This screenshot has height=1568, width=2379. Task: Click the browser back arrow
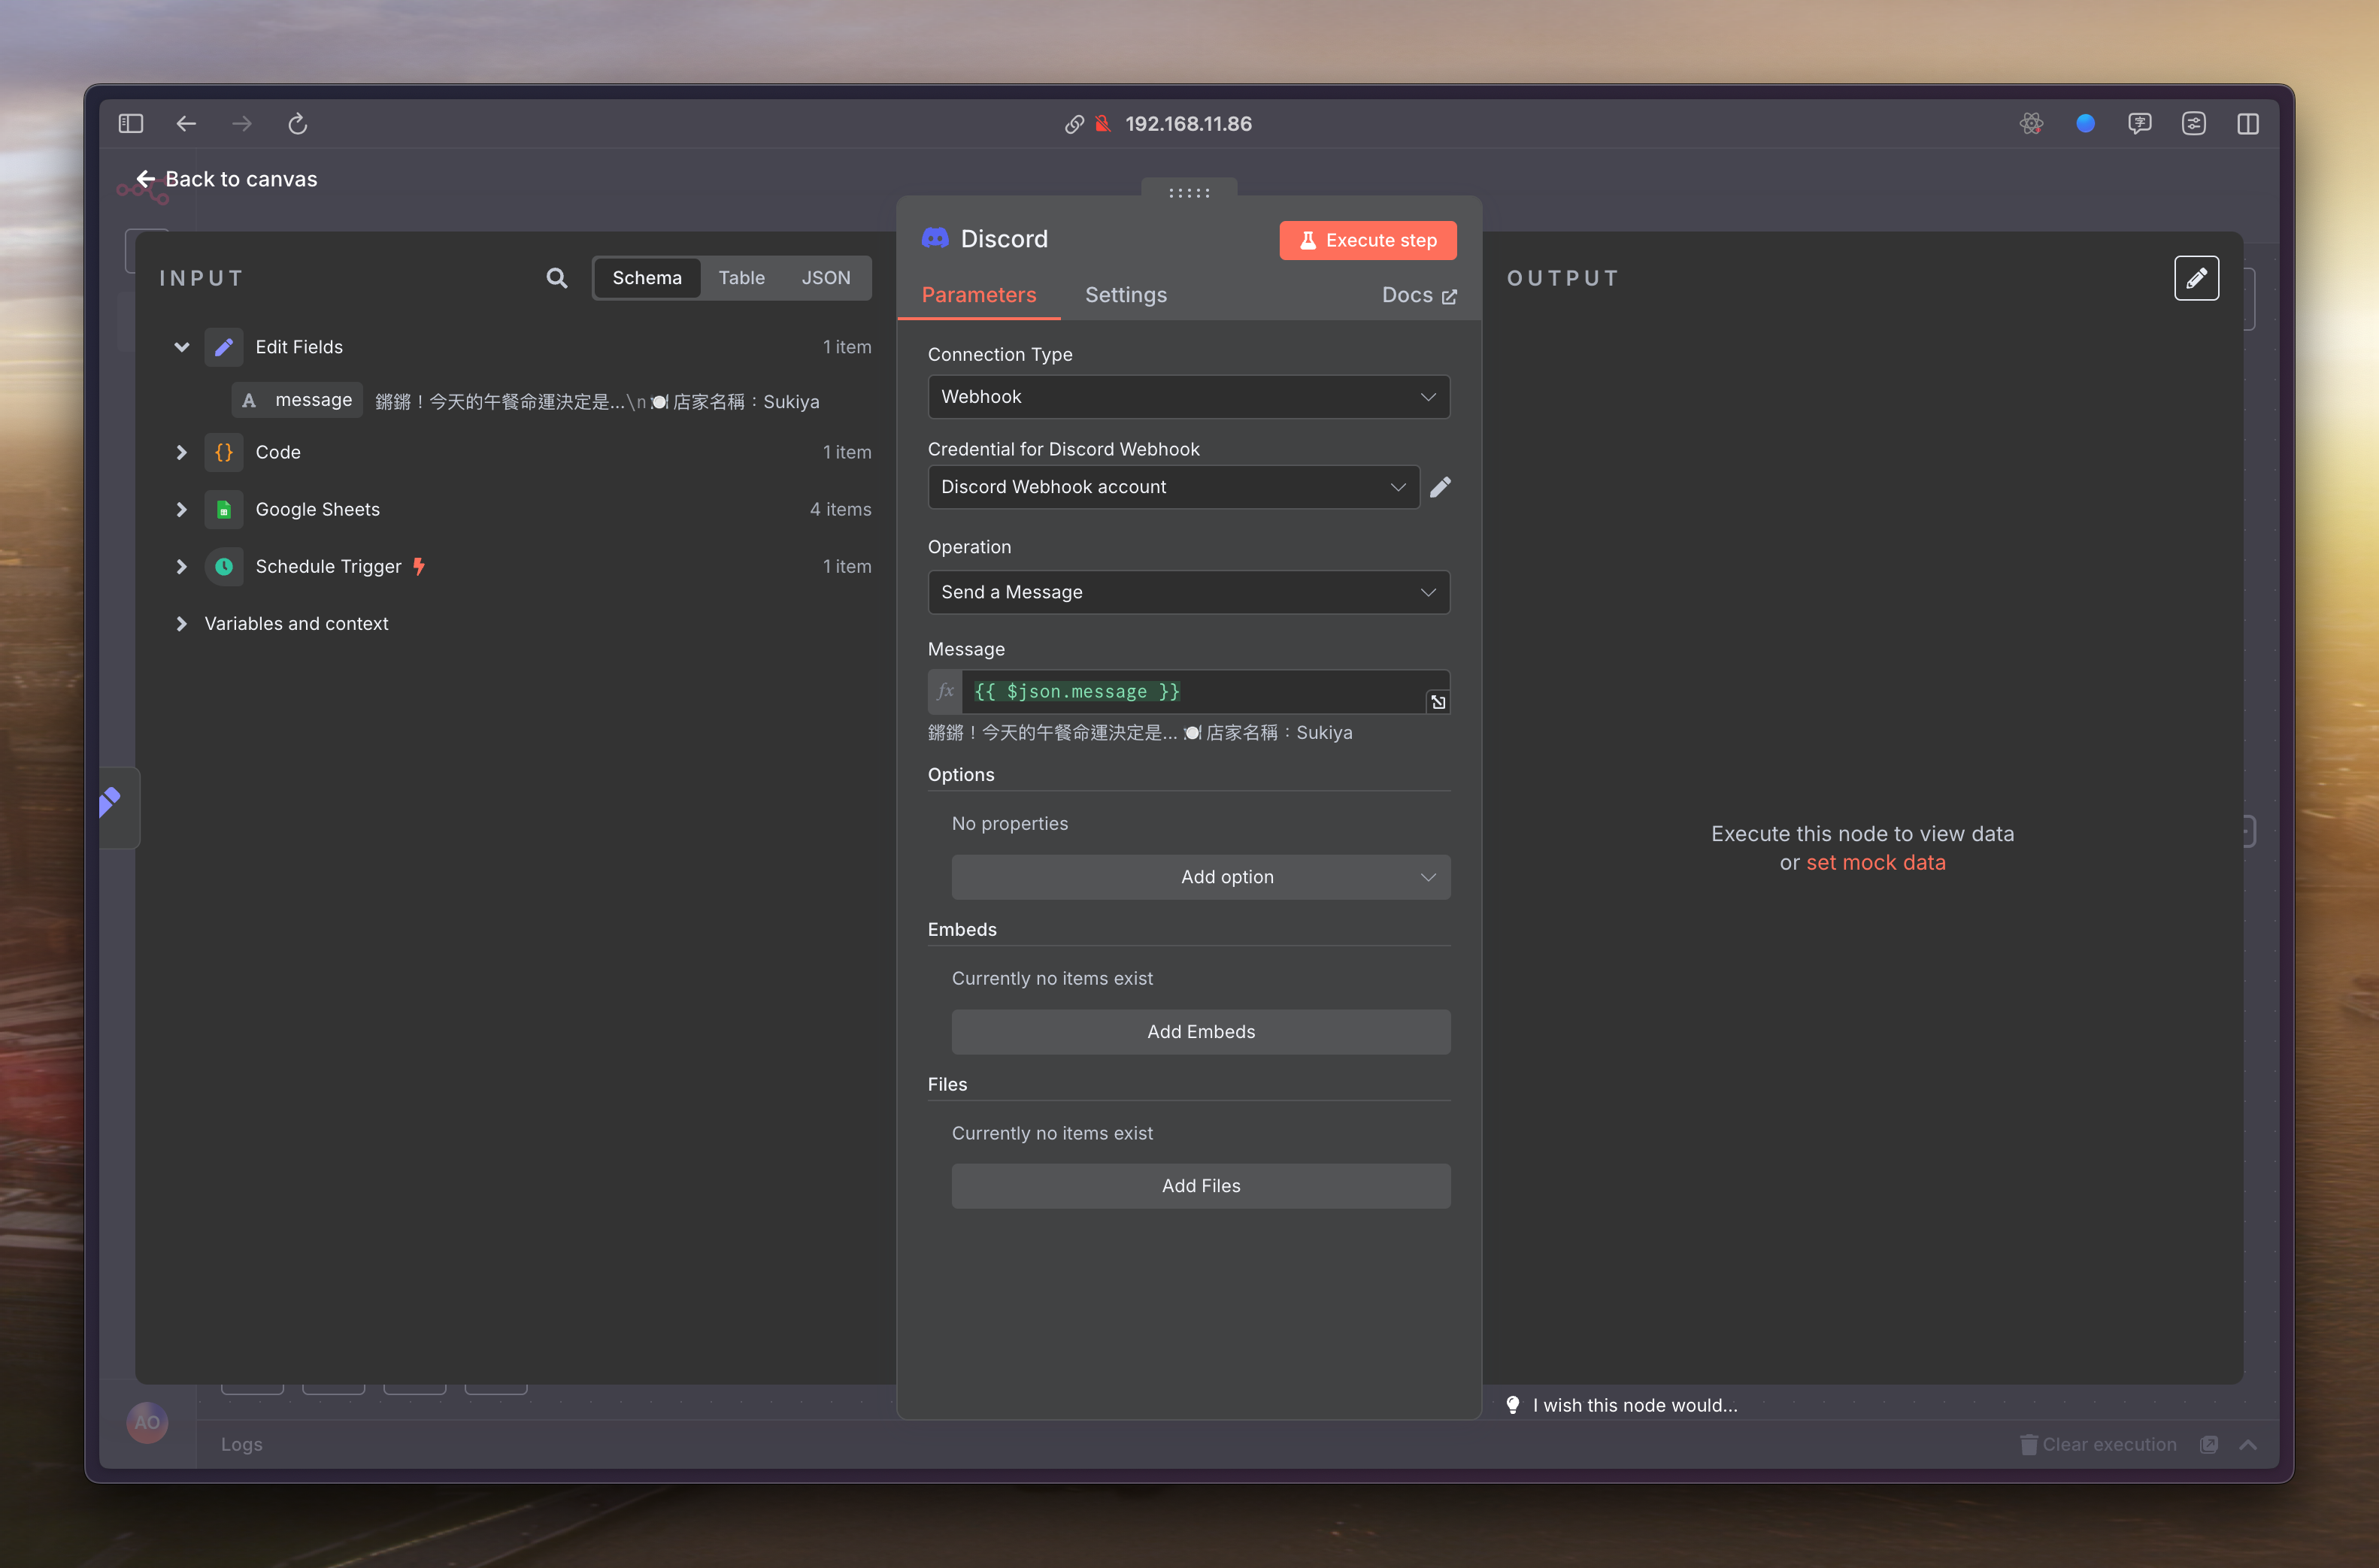pos(186,124)
